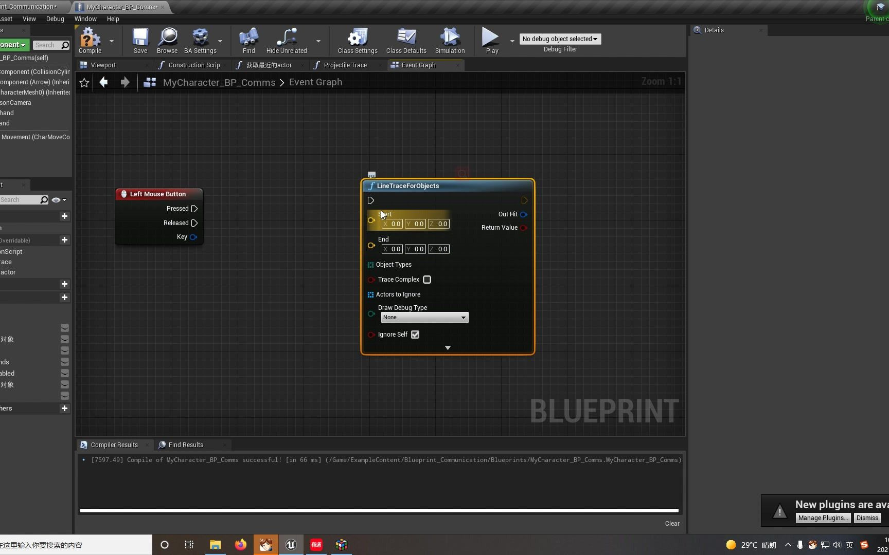
Task: Open the debug object selection dropdown
Action: tap(559, 39)
